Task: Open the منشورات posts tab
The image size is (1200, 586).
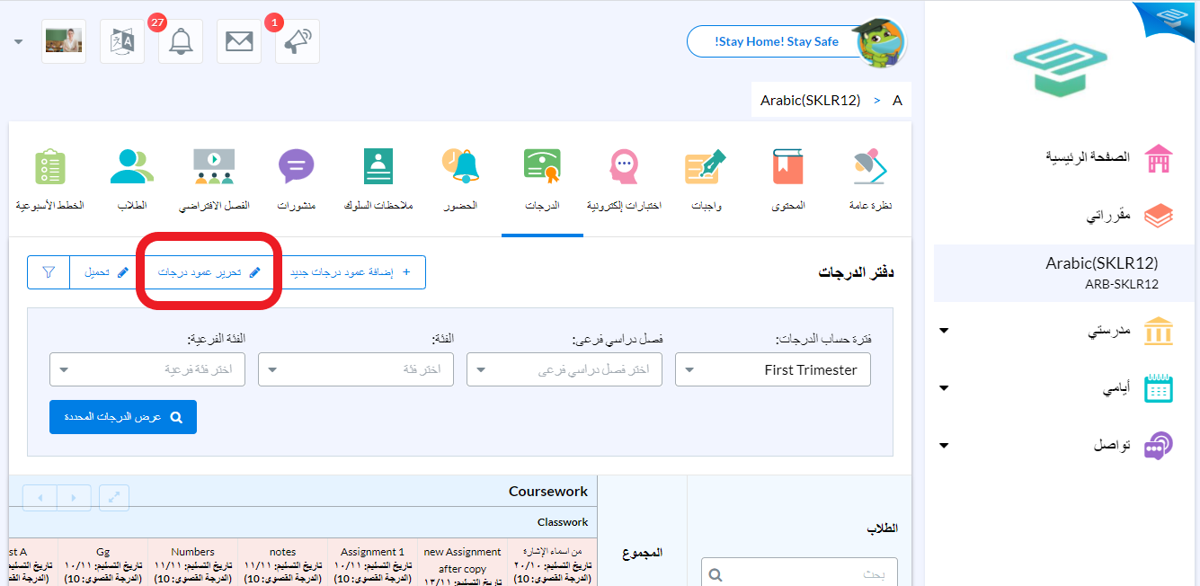Action: pos(296,180)
